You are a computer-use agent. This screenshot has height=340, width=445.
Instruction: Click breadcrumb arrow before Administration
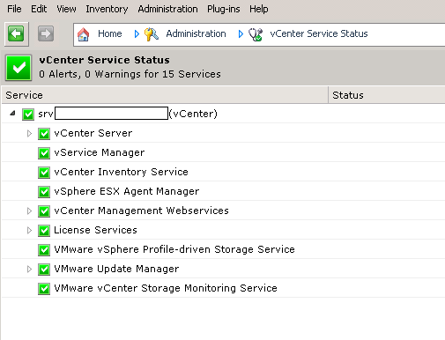pos(137,34)
